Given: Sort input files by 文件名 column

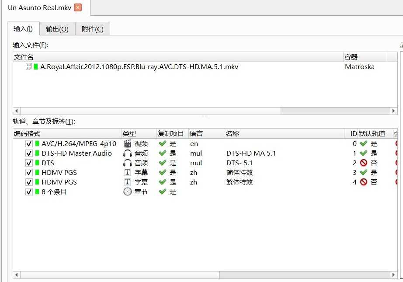Looking at the screenshot, I should [178, 57].
